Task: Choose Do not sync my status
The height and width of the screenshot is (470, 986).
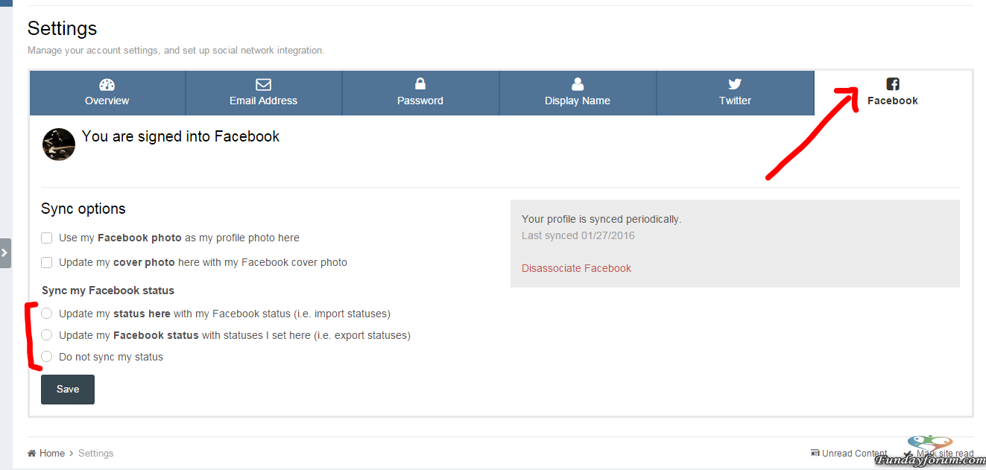Action: click(x=46, y=357)
